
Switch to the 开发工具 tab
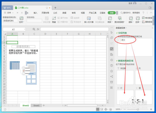pyautogui.click(x=93, y=13)
